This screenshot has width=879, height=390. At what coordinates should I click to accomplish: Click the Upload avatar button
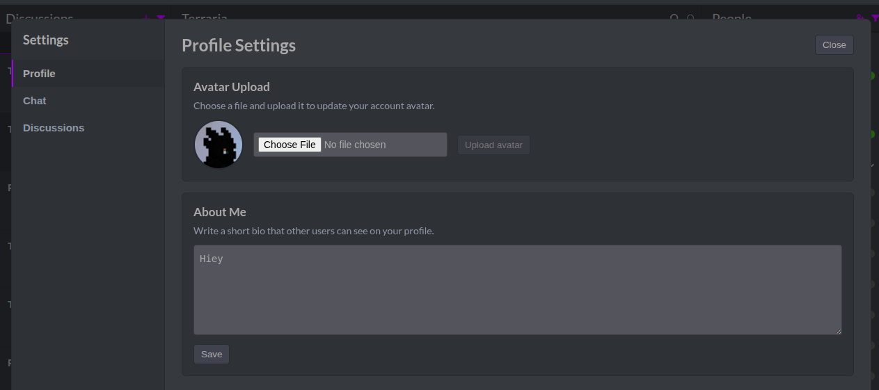click(493, 145)
